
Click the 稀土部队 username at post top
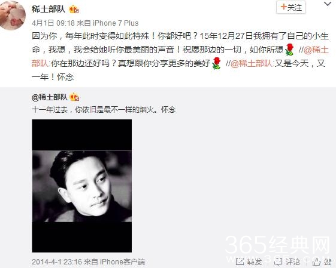pyautogui.click(x=49, y=9)
